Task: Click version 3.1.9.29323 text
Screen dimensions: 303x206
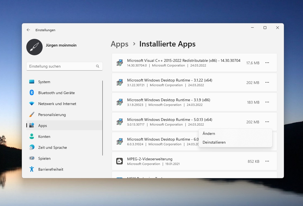Action: pyautogui.click(x=135, y=105)
